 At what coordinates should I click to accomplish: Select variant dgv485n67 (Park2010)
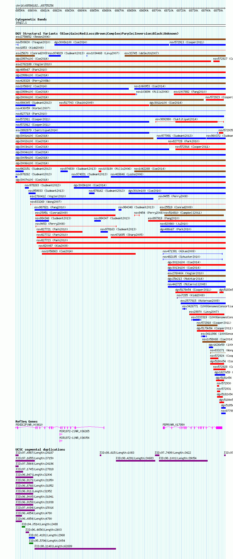pos(31,70)
